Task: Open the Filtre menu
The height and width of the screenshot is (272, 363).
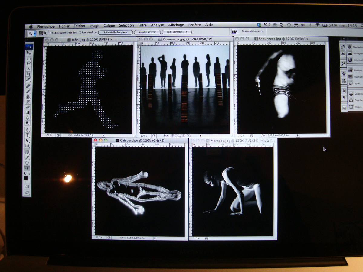Action: pos(142,25)
